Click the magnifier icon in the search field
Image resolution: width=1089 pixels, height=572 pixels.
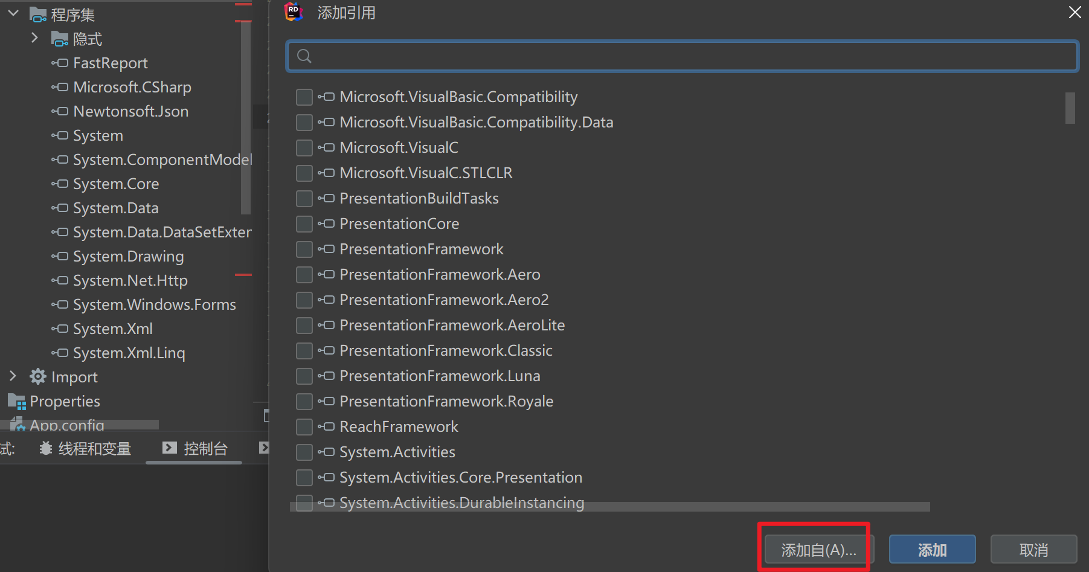[304, 56]
